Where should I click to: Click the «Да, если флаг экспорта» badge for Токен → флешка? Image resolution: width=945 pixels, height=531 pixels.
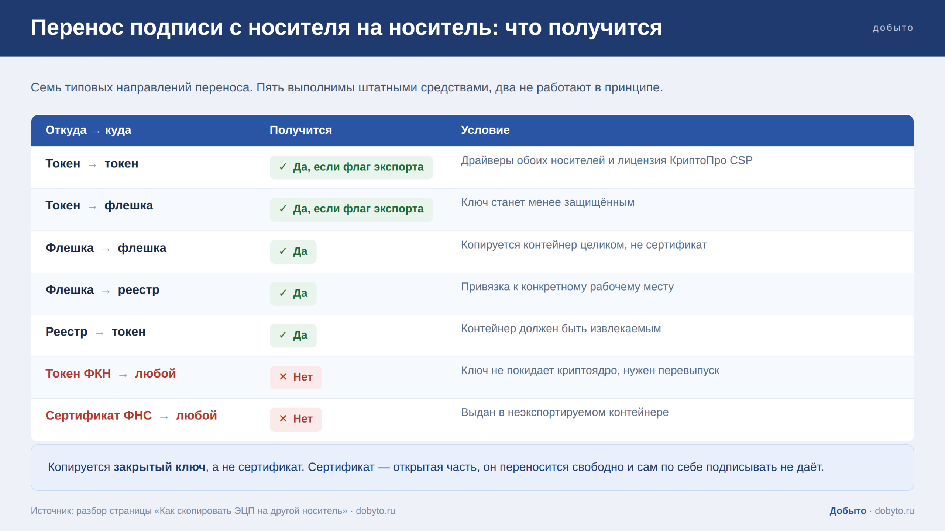351,209
